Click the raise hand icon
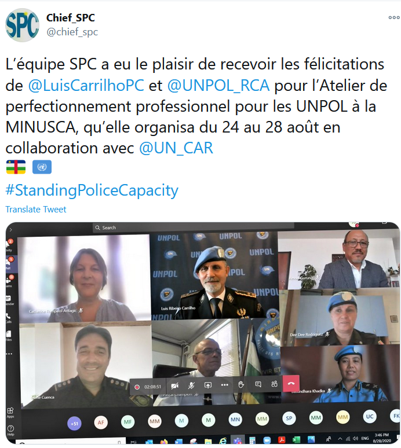401x448 pixels. coord(241,384)
